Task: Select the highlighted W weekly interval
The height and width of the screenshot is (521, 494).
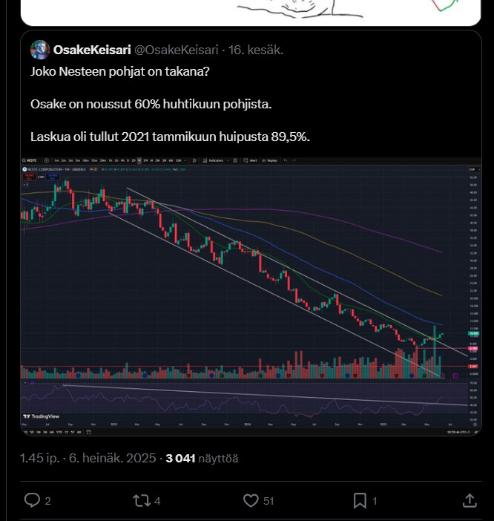Action: click(x=139, y=160)
